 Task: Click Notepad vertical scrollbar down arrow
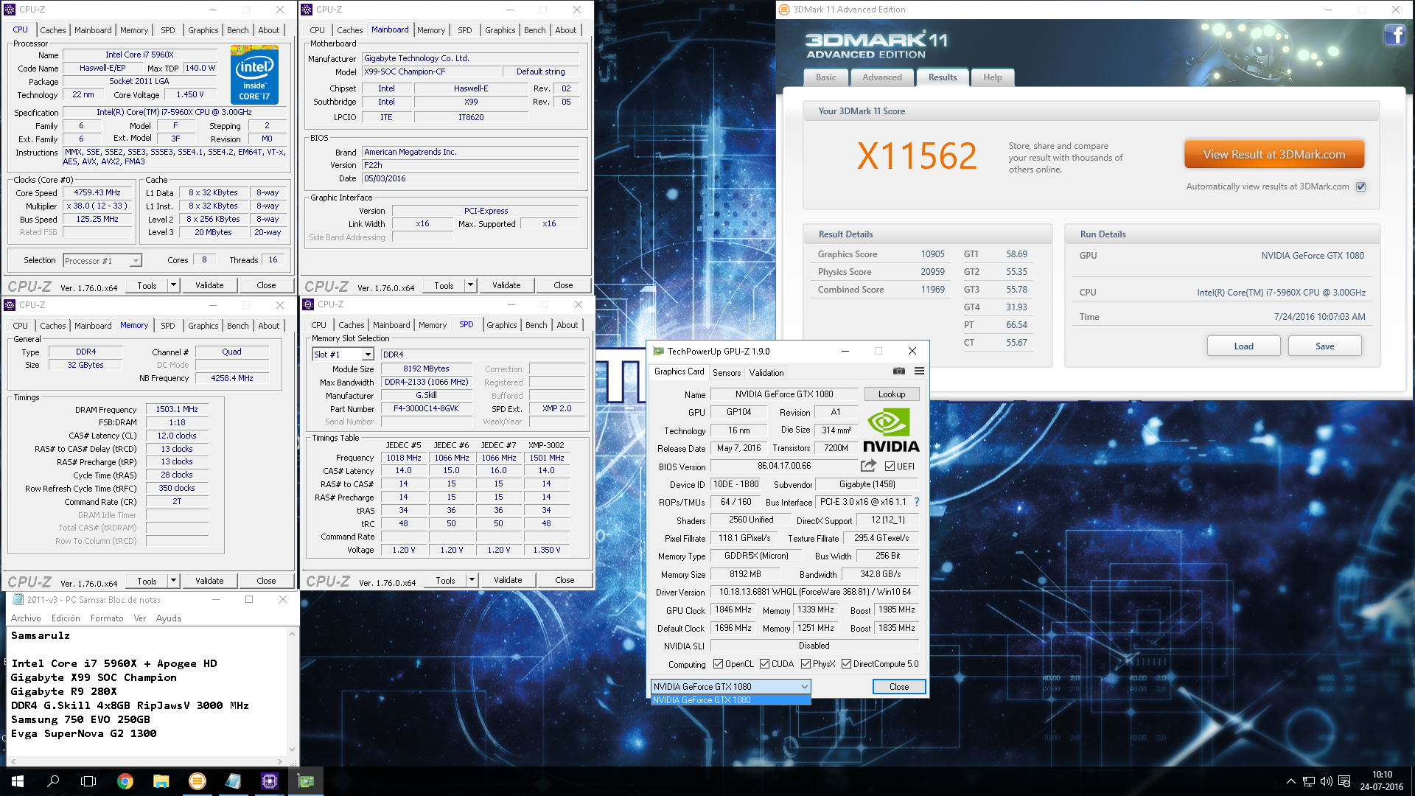tap(293, 750)
